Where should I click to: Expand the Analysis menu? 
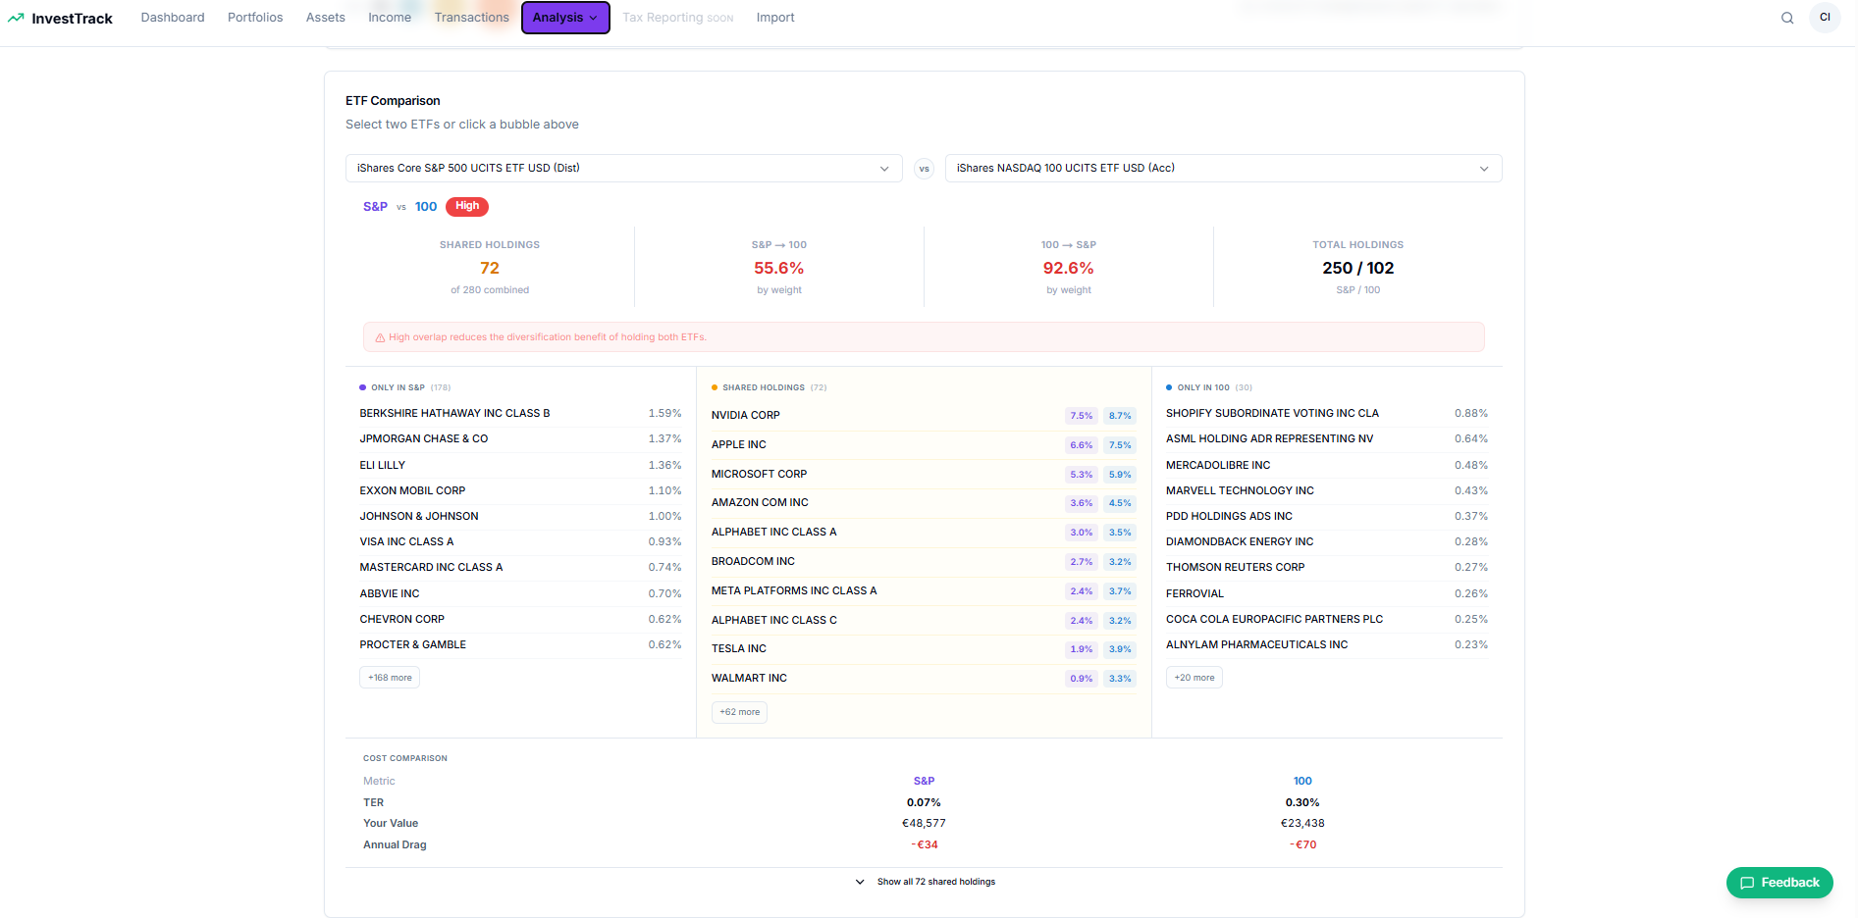tap(564, 18)
